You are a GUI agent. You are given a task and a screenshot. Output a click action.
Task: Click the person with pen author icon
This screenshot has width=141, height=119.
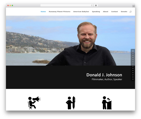pyautogui.click(x=70, y=103)
